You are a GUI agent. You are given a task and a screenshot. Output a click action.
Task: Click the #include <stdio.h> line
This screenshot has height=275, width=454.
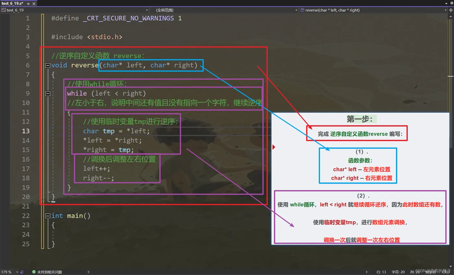[x=87, y=37]
